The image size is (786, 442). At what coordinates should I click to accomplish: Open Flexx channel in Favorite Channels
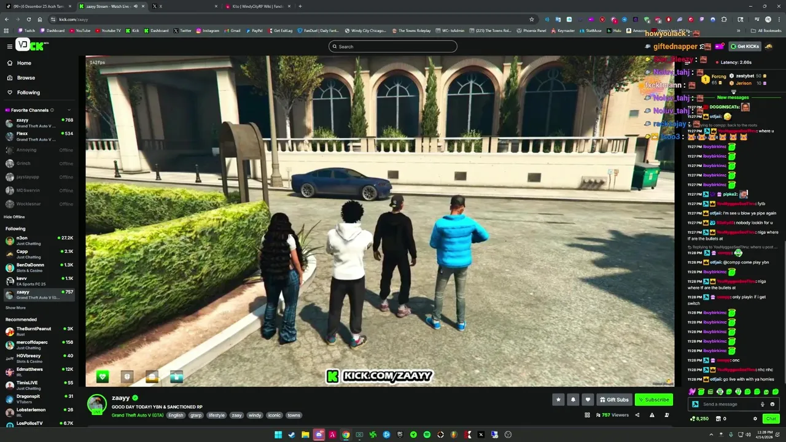point(38,136)
